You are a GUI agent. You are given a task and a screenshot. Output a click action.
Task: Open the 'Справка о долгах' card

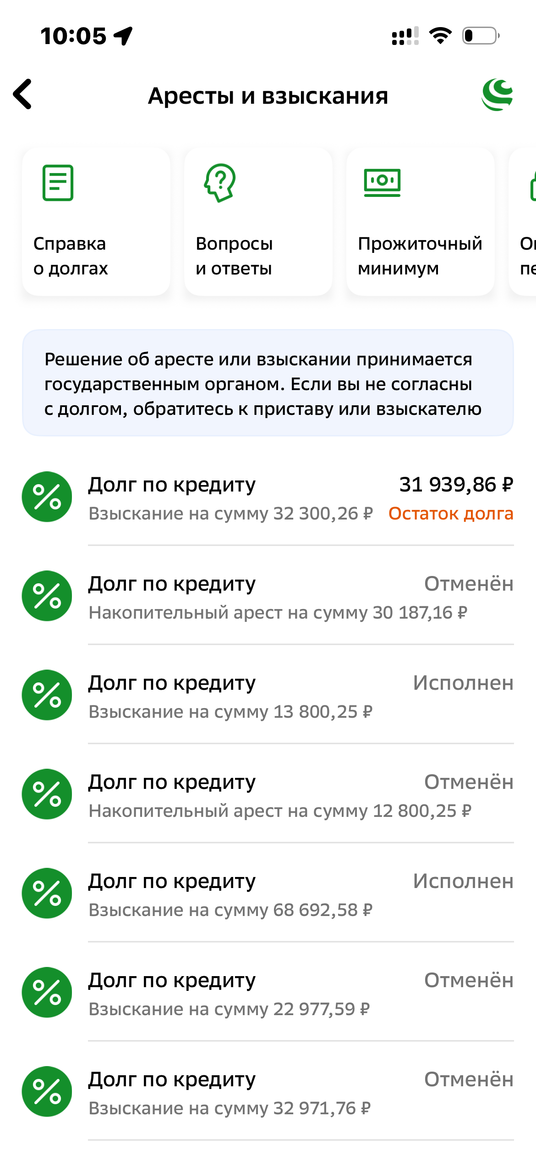coord(96,222)
